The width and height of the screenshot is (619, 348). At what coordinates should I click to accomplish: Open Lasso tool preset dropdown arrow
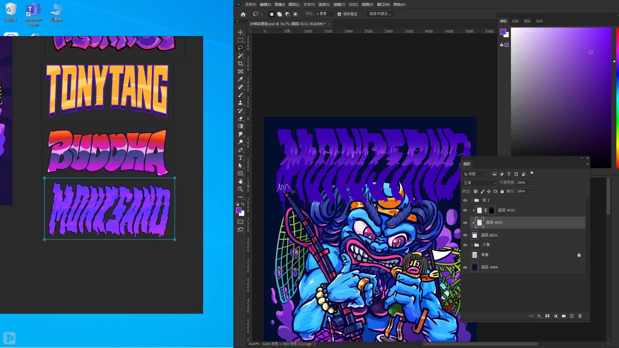click(262, 14)
